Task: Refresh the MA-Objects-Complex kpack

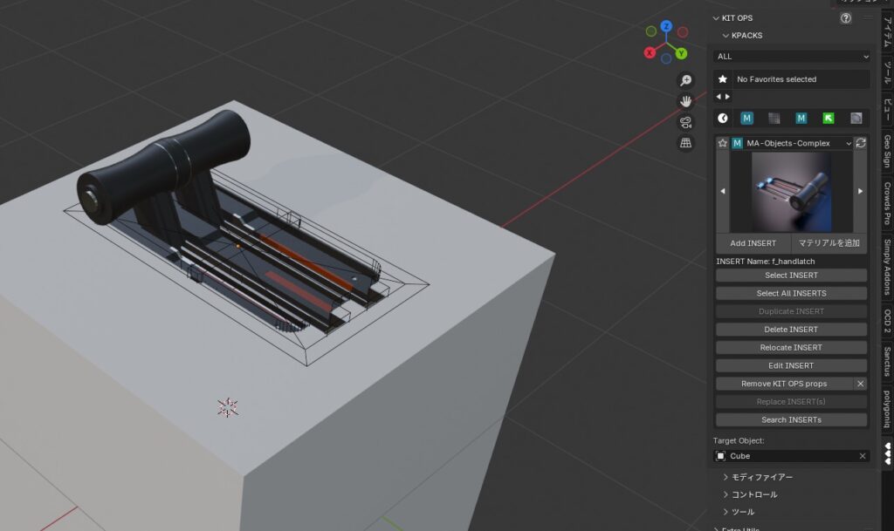Action: point(861,143)
